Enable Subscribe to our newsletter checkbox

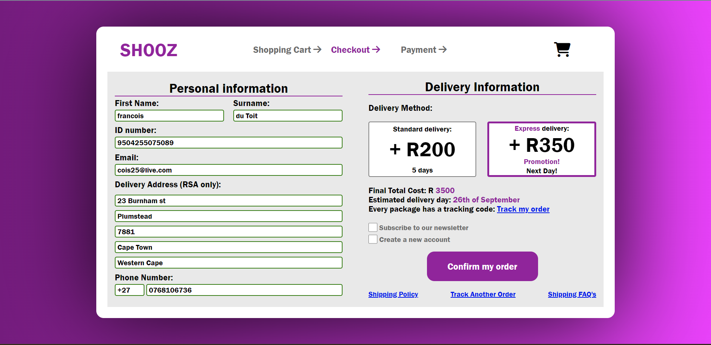coord(373,228)
